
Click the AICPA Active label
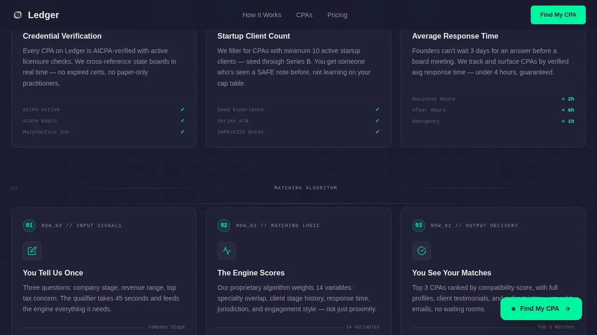[x=41, y=110]
